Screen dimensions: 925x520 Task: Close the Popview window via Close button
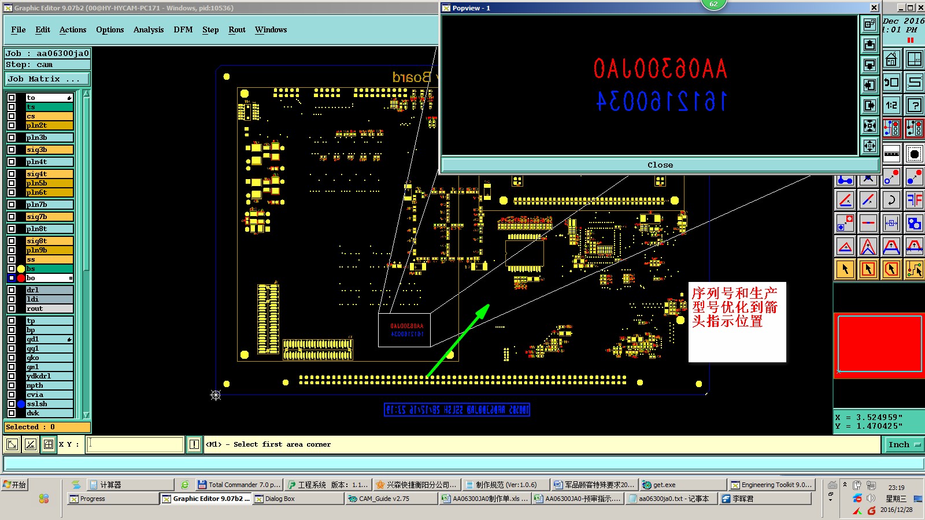tap(660, 165)
